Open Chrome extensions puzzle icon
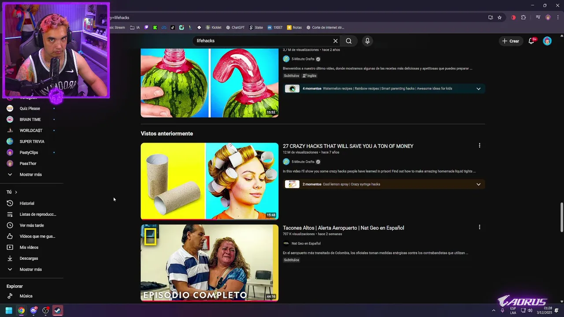Viewport: 564px width, 317px height. point(523,18)
